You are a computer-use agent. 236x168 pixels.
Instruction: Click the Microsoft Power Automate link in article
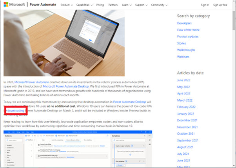32,82
